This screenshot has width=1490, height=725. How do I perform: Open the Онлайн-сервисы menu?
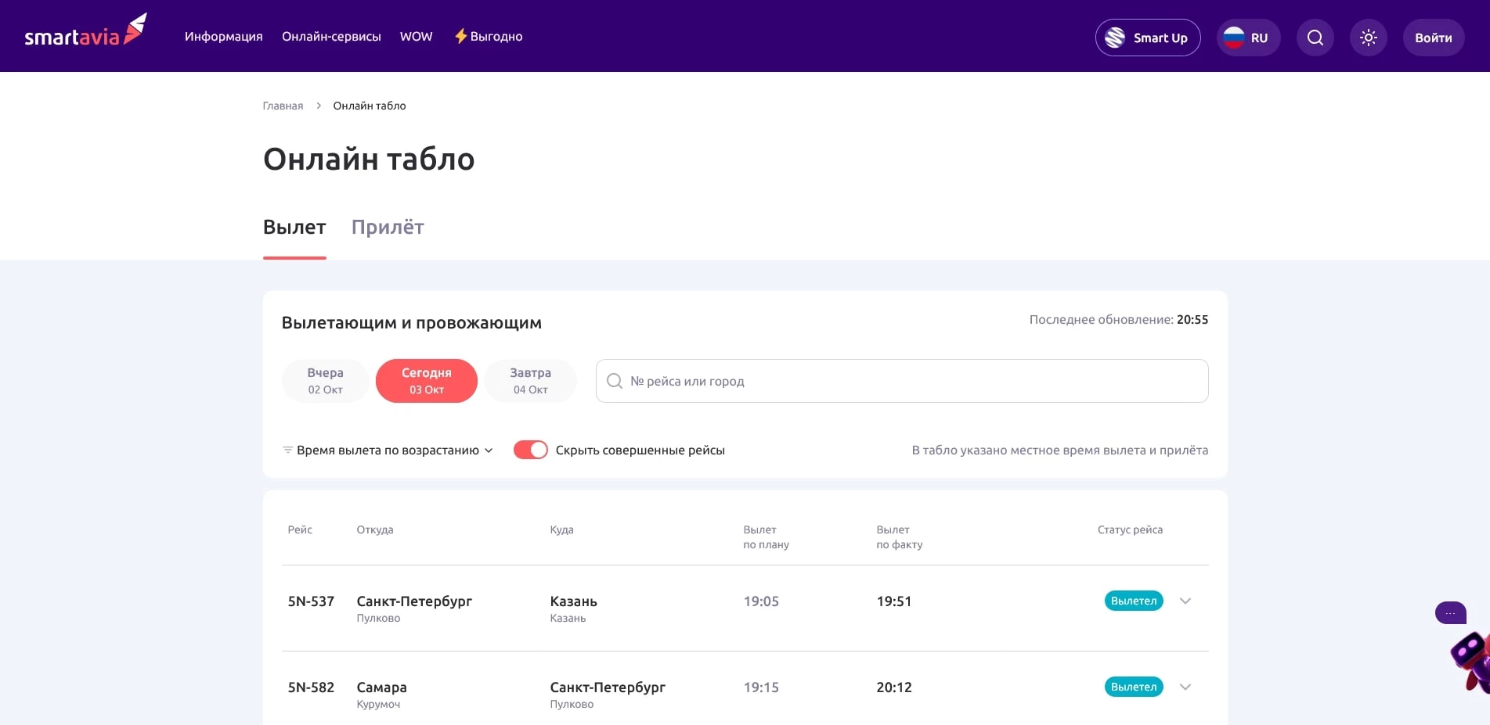coord(331,37)
